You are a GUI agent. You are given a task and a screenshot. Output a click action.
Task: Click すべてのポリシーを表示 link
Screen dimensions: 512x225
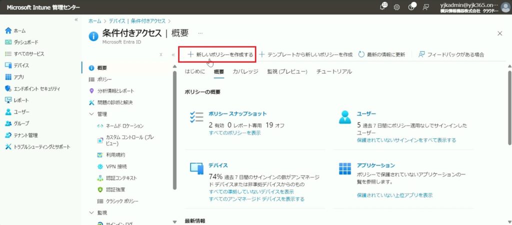(234, 132)
